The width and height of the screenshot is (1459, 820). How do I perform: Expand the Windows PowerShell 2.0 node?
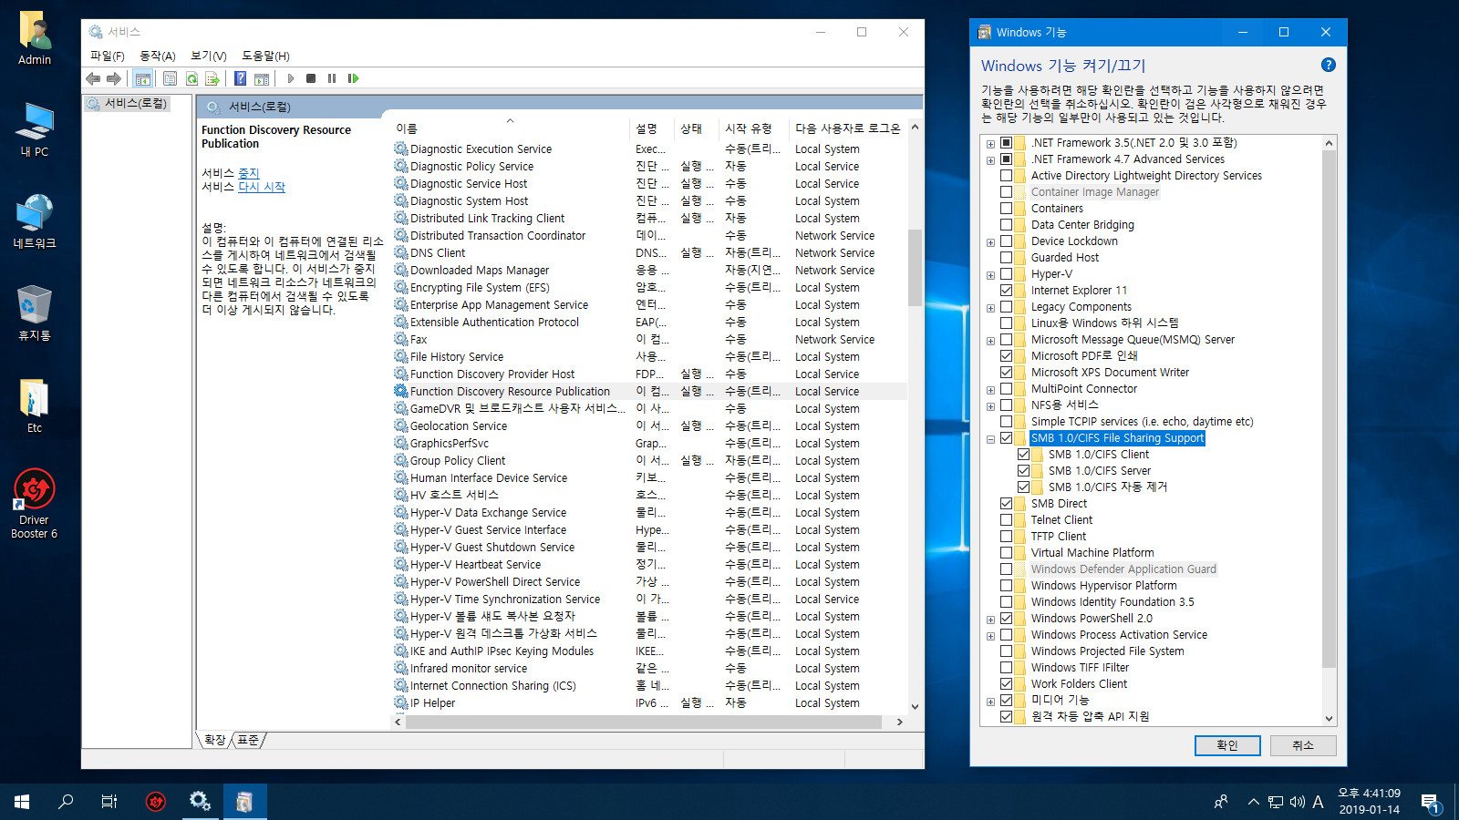coord(990,620)
